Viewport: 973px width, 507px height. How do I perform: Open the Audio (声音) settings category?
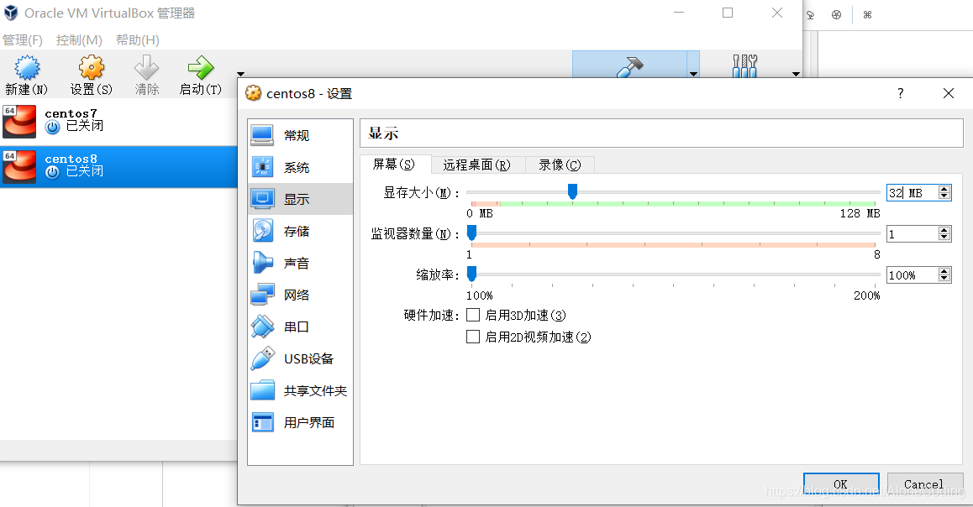[300, 263]
